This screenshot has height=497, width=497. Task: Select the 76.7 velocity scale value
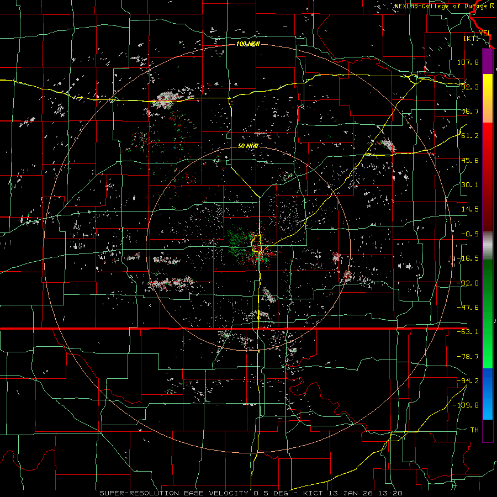coord(470,111)
